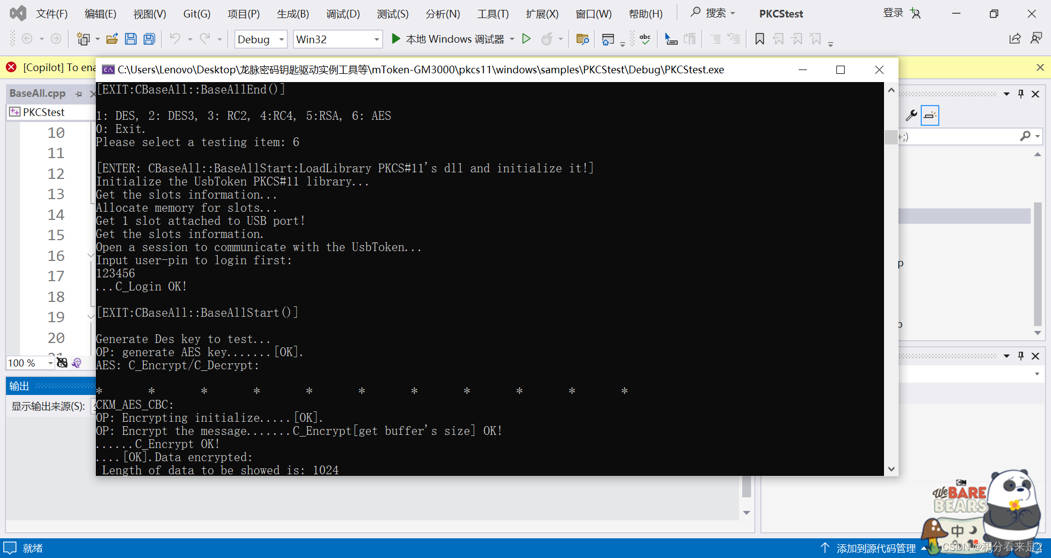The image size is (1051, 558).
Task: Clear all bookmarks icon
Action: [x=816, y=39]
